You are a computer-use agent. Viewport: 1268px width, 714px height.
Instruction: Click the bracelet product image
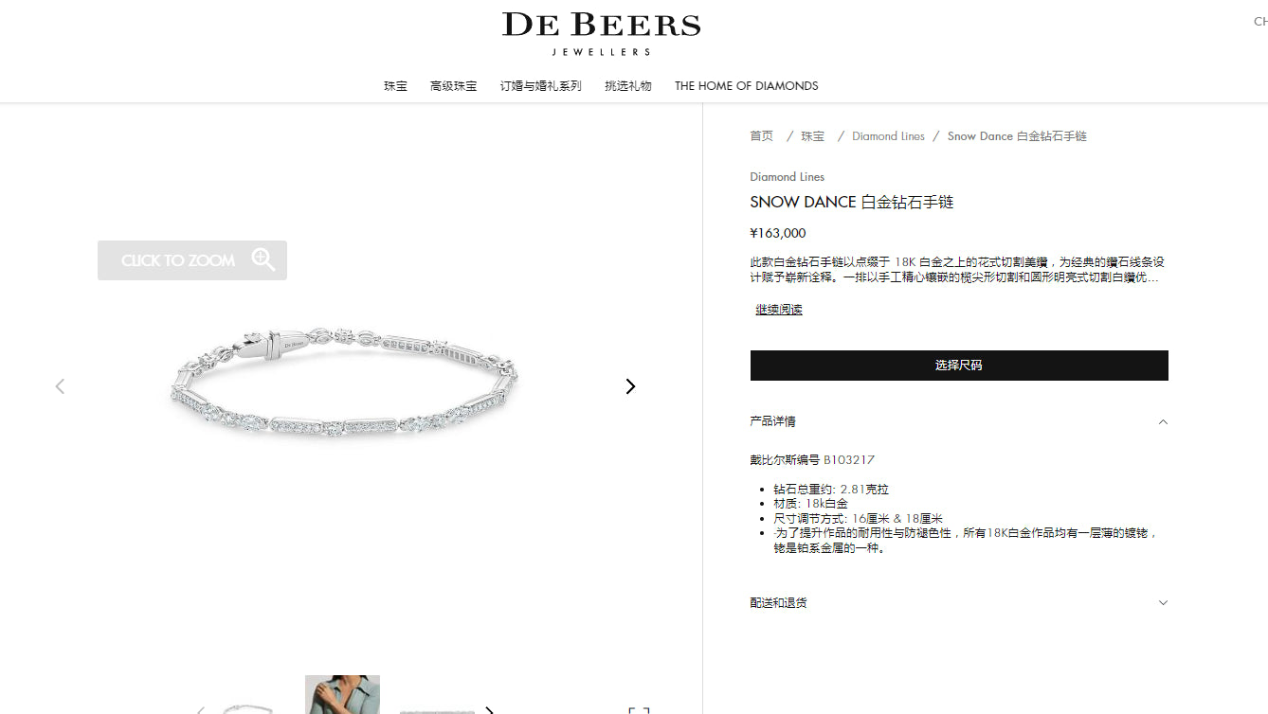coord(345,384)
